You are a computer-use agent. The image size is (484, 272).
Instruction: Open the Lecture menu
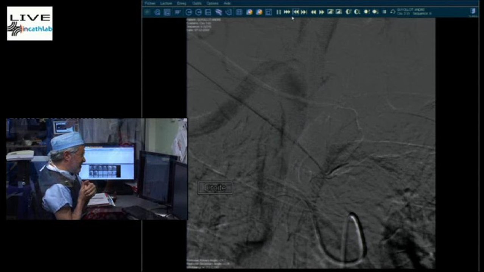166,3
